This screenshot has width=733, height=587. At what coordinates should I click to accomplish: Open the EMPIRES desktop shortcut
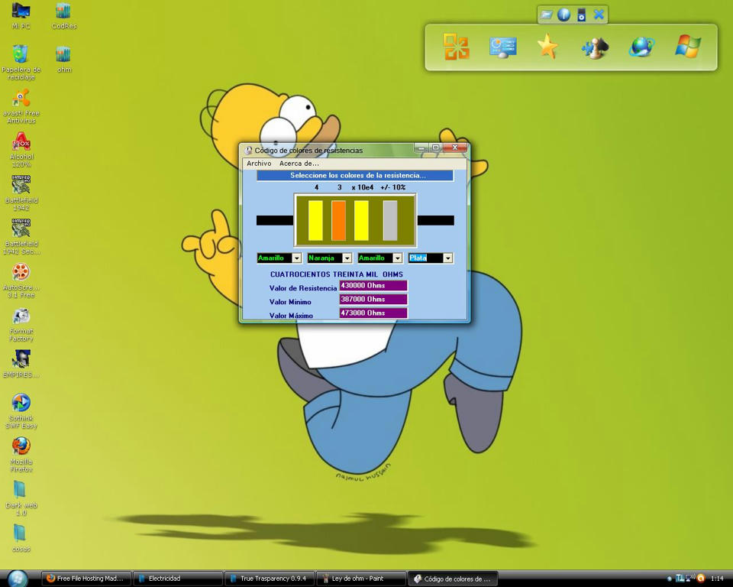[x=21, y=364]
